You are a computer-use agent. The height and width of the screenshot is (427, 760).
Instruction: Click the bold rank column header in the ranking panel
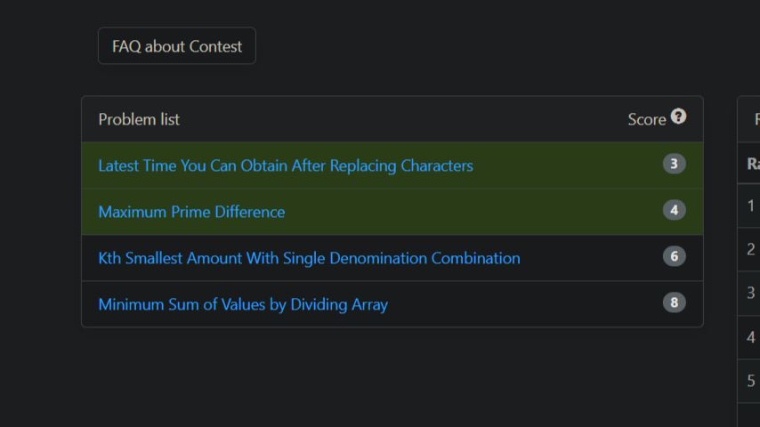[x=753, y=164]
